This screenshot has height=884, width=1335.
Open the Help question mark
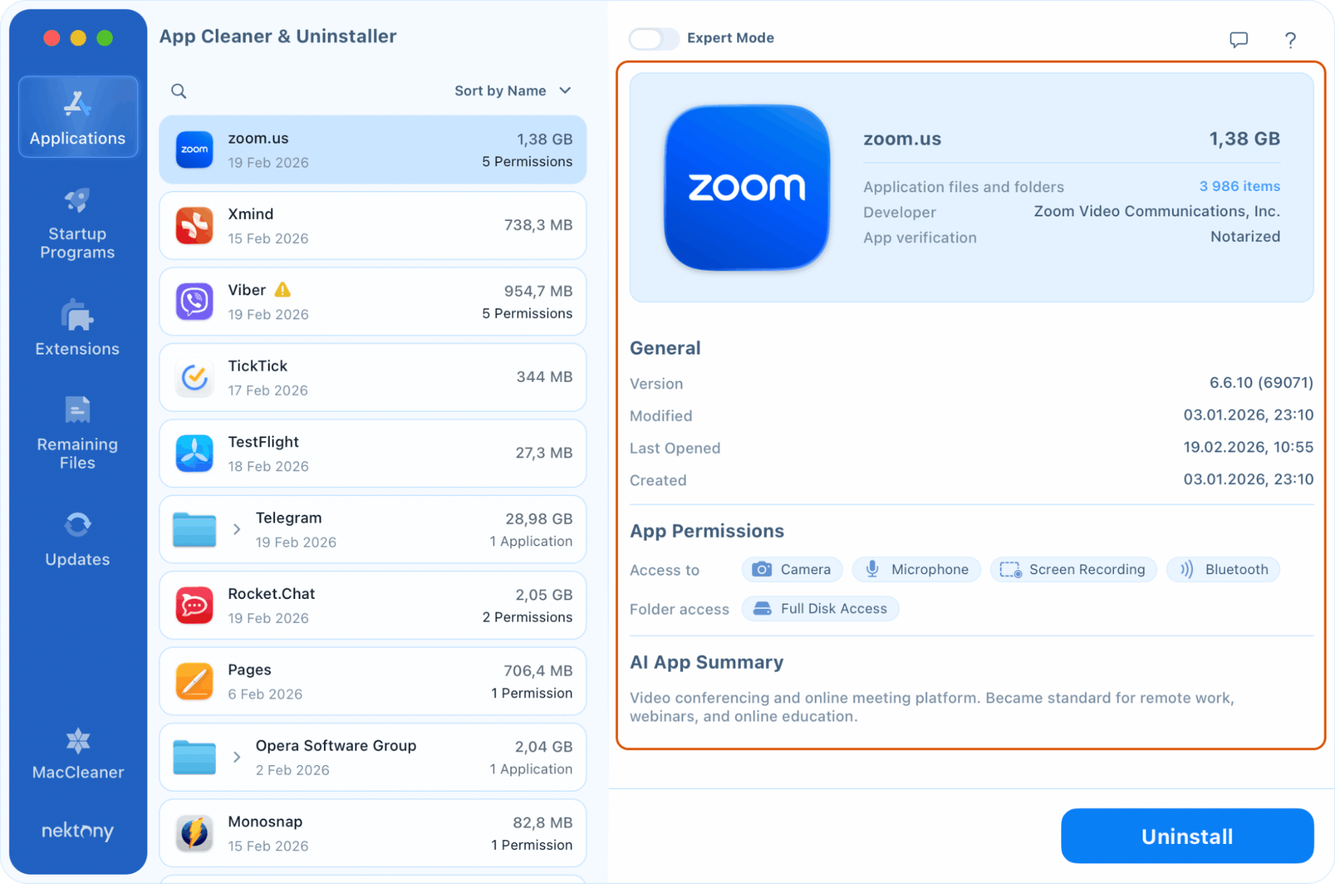[1290, 39]
